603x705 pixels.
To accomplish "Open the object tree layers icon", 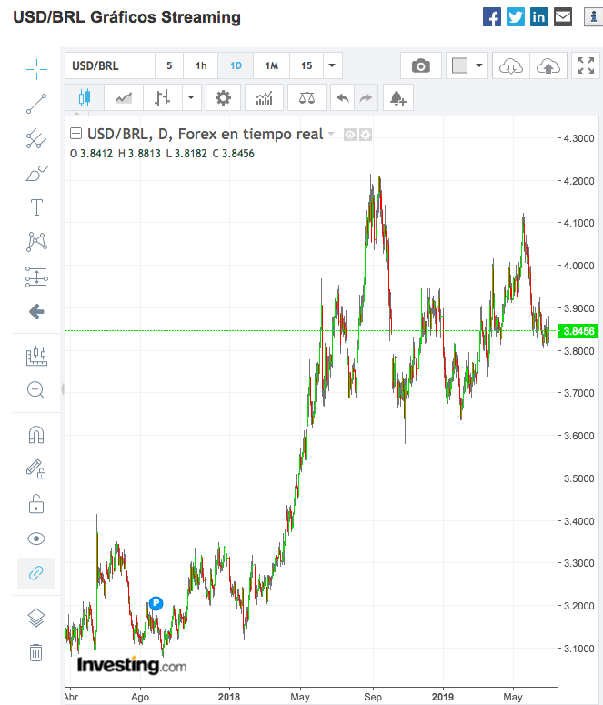I will pos(36,618).
